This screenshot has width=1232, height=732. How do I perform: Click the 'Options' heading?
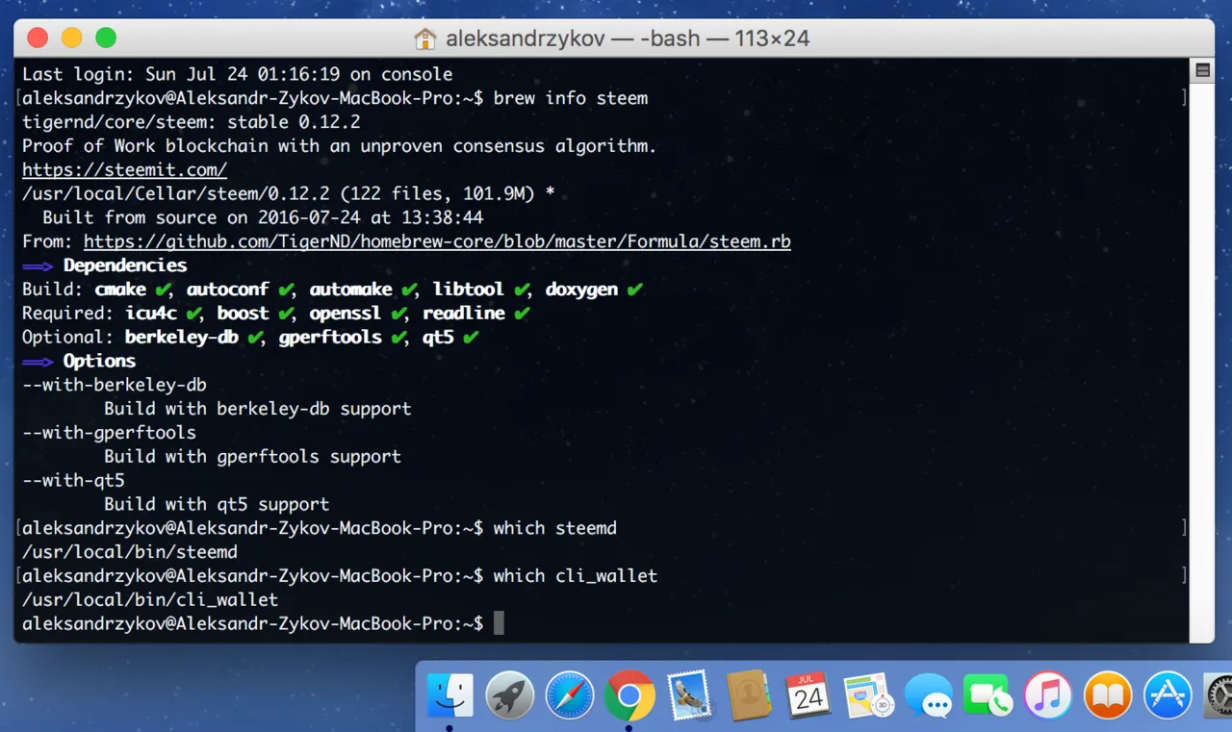(99, 362)
